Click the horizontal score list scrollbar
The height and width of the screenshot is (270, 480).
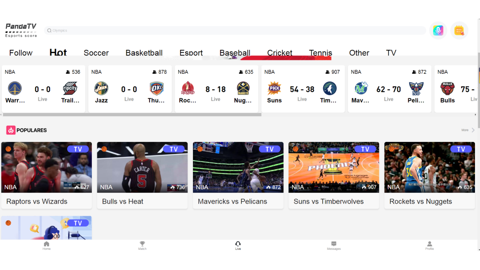pos(132,114)
